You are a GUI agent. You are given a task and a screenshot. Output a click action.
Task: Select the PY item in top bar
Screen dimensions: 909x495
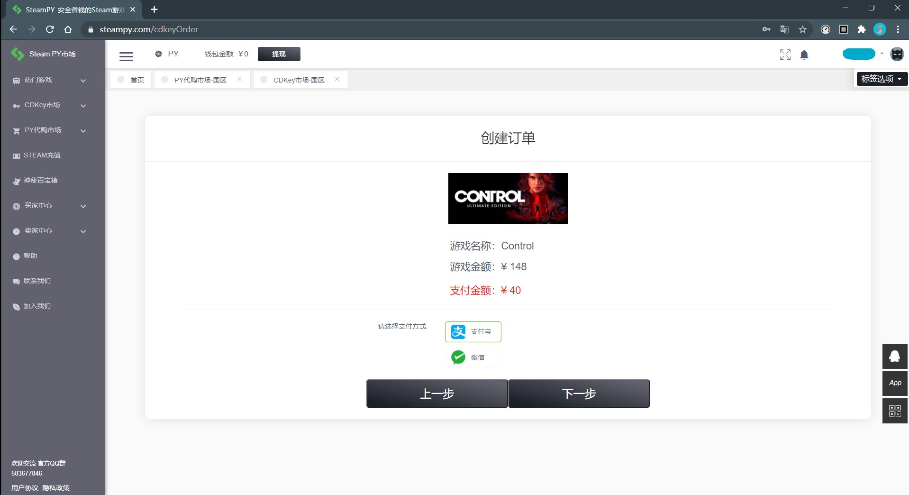167,54
